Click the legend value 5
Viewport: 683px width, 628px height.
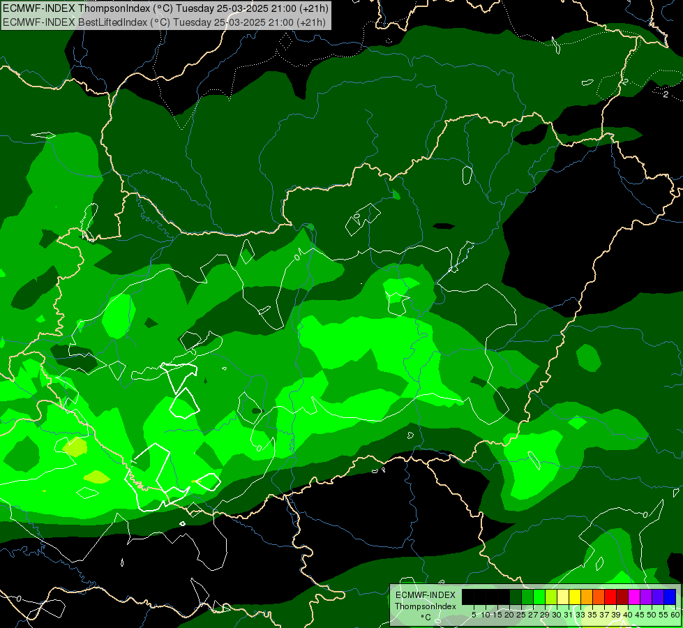click(474, 615)
